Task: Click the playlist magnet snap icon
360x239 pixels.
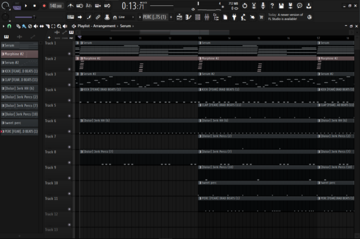Action: [x=10, y=26]
